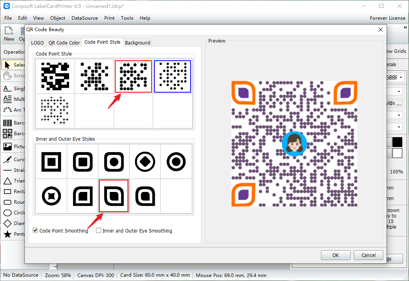This screenshot has height=281, width=409.
Task: Open the Edit menu
Action: (23, 18)
